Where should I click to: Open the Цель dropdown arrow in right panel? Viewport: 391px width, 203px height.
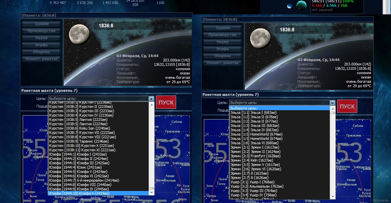click(333, 103)
